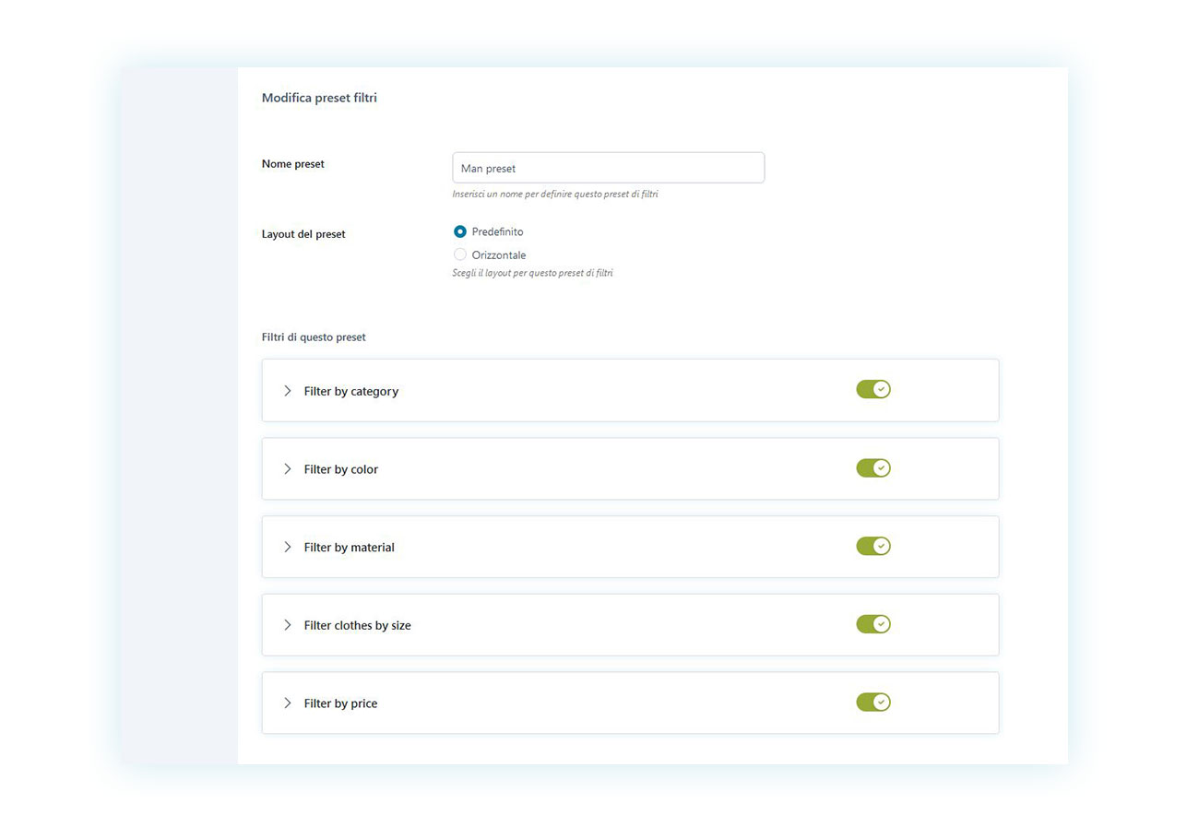The width and height of the screenshot is (1199, 827).
Task: Click the "Filter clothes by size" title text
Action: click(358, 625)
